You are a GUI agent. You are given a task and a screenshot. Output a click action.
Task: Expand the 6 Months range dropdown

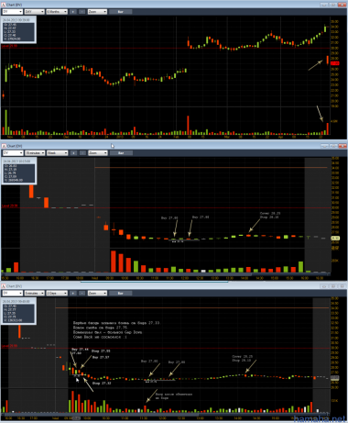coord(57,12)
